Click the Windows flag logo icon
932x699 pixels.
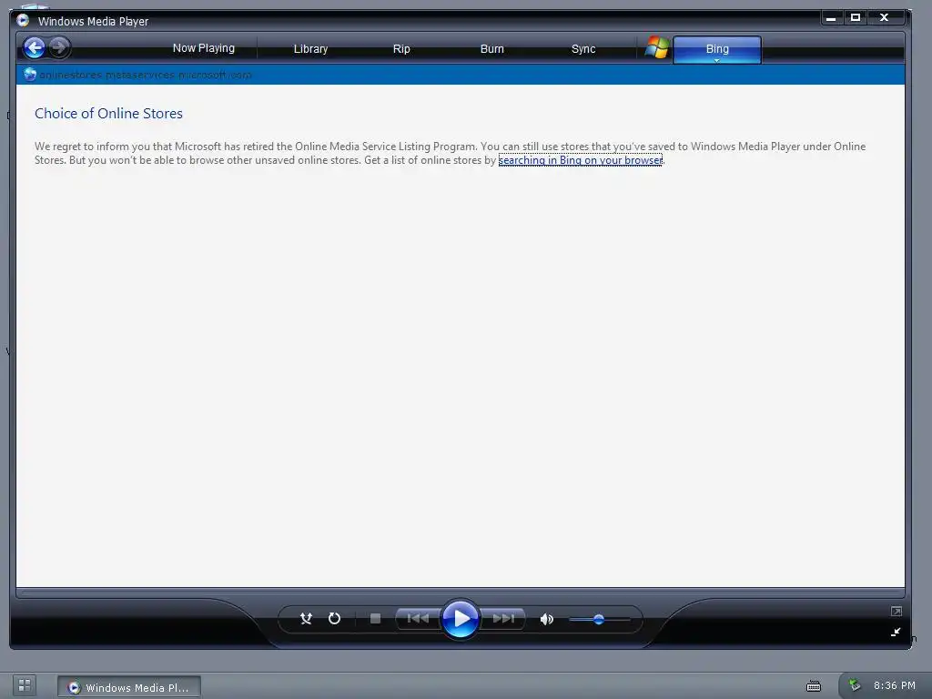[657, 47]
